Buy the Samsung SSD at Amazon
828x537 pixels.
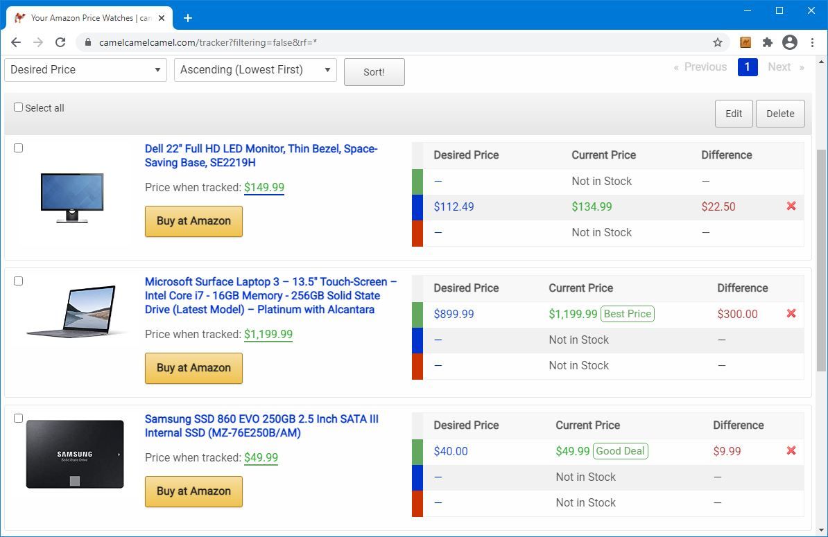coord(193,491)
